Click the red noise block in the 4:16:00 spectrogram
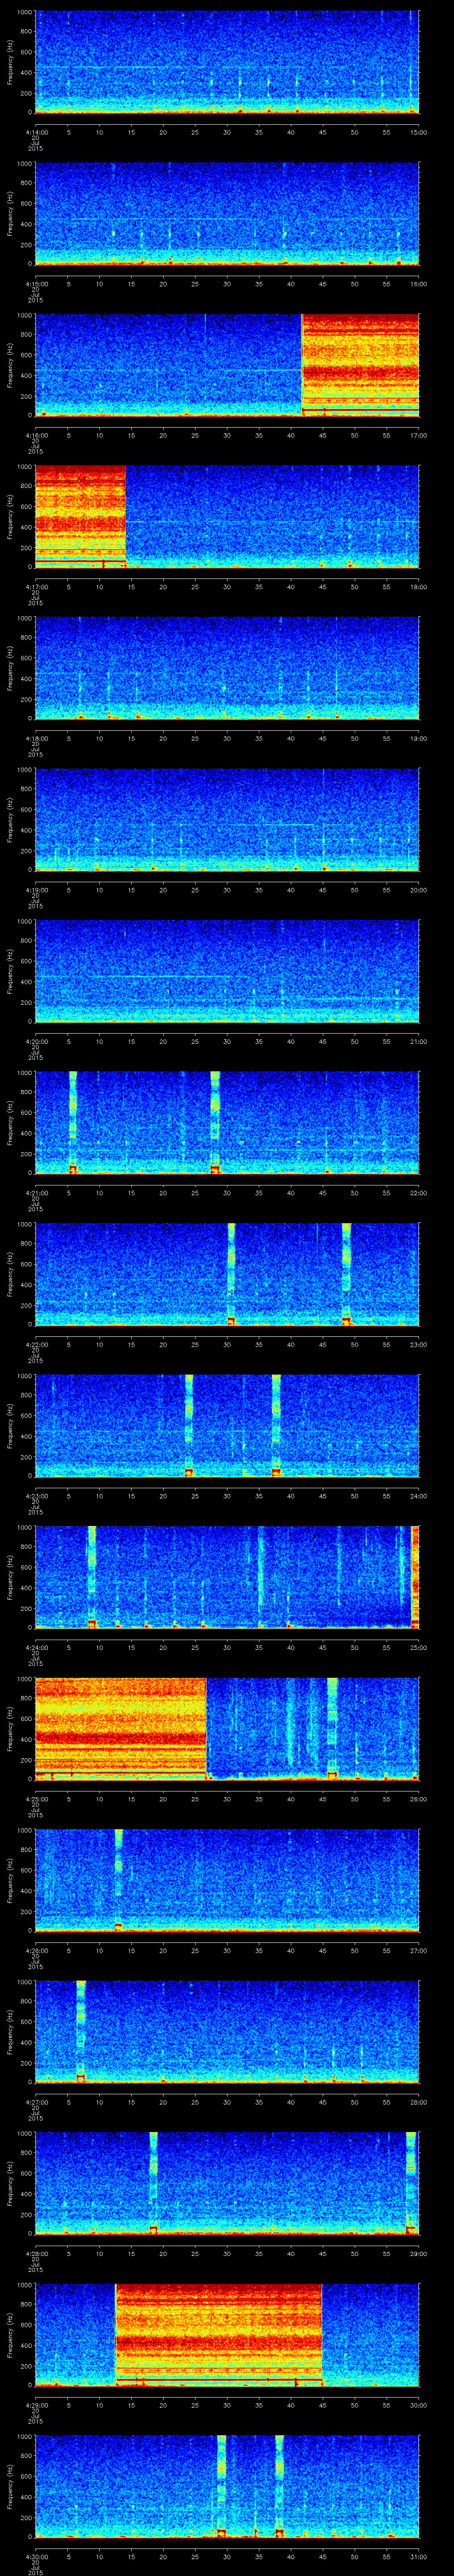 click(360, 365)
